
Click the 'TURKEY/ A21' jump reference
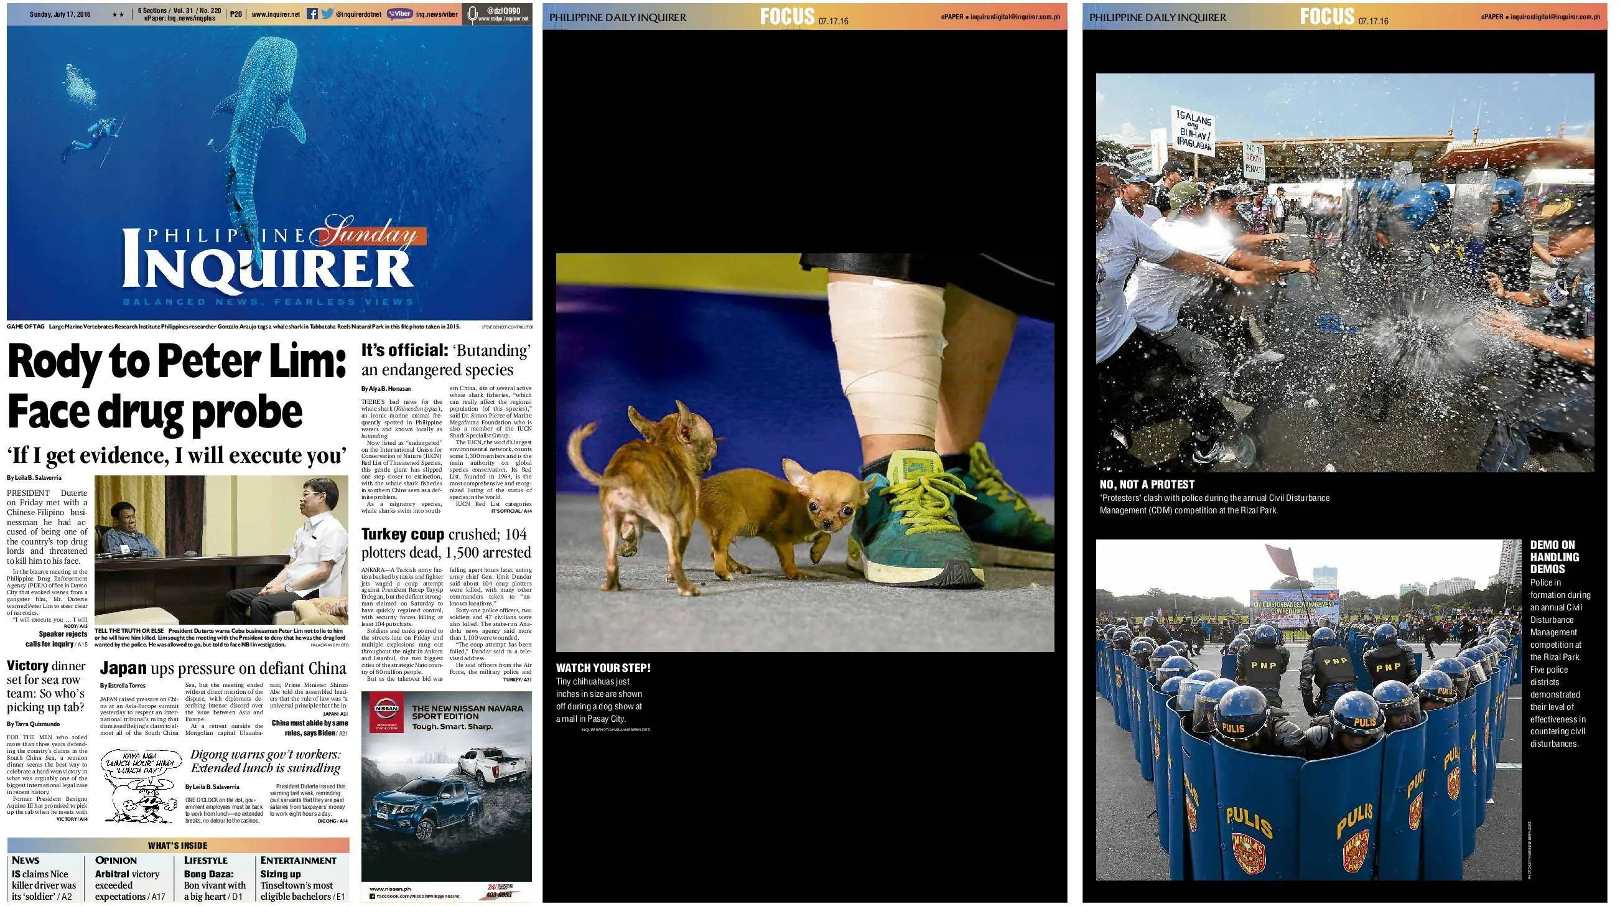point(518,679)
